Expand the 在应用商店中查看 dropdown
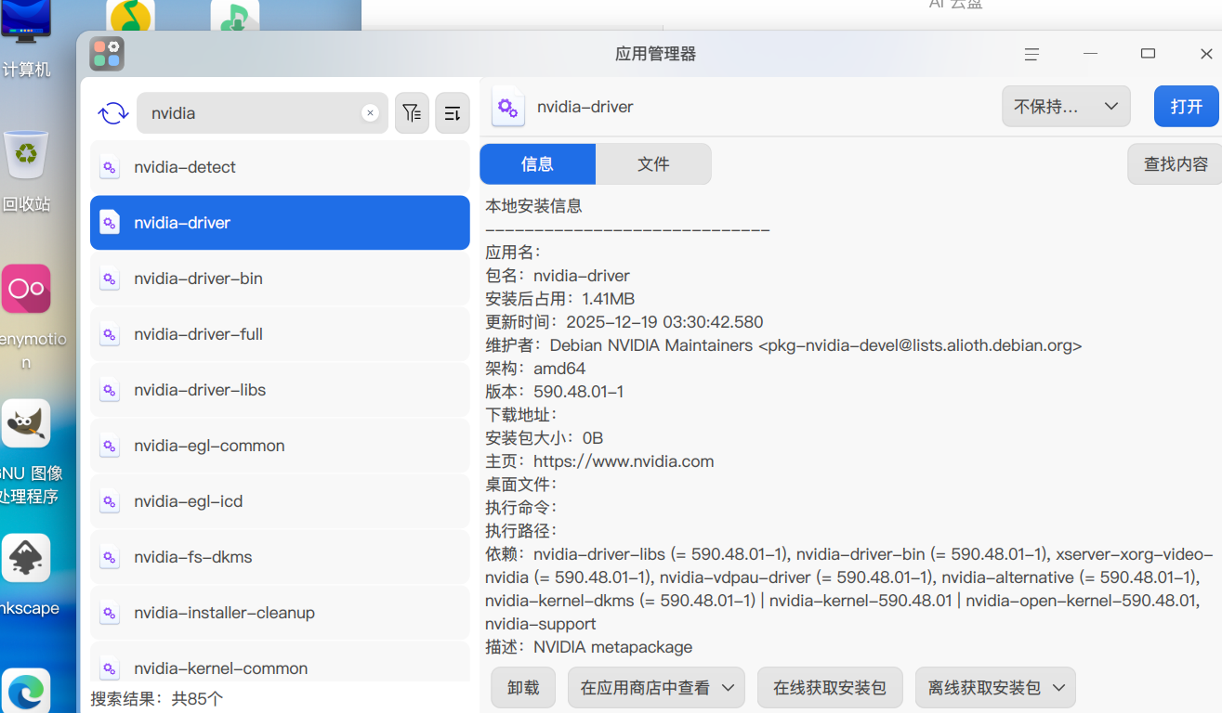Viewport: 1222px width, 713px height. click(x=656, y=688)
